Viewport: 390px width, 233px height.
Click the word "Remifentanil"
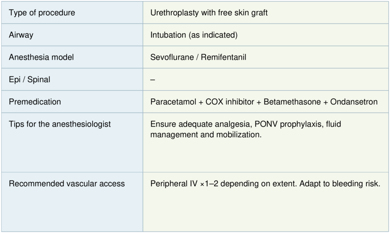pyautogui.click(x=224, y=57)
